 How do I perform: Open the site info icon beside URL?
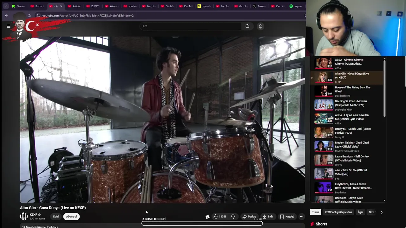[38, 16]
